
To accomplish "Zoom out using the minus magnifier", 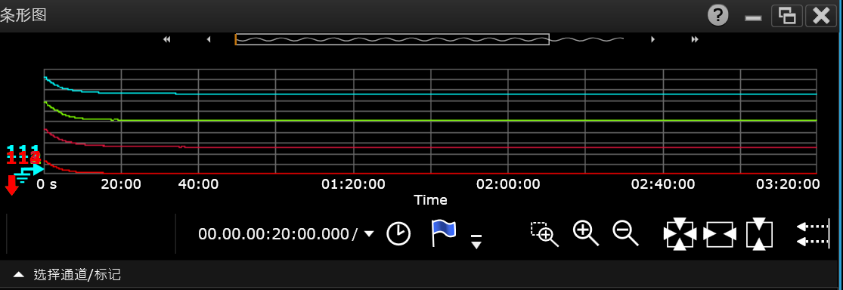I will coord(626,233).
